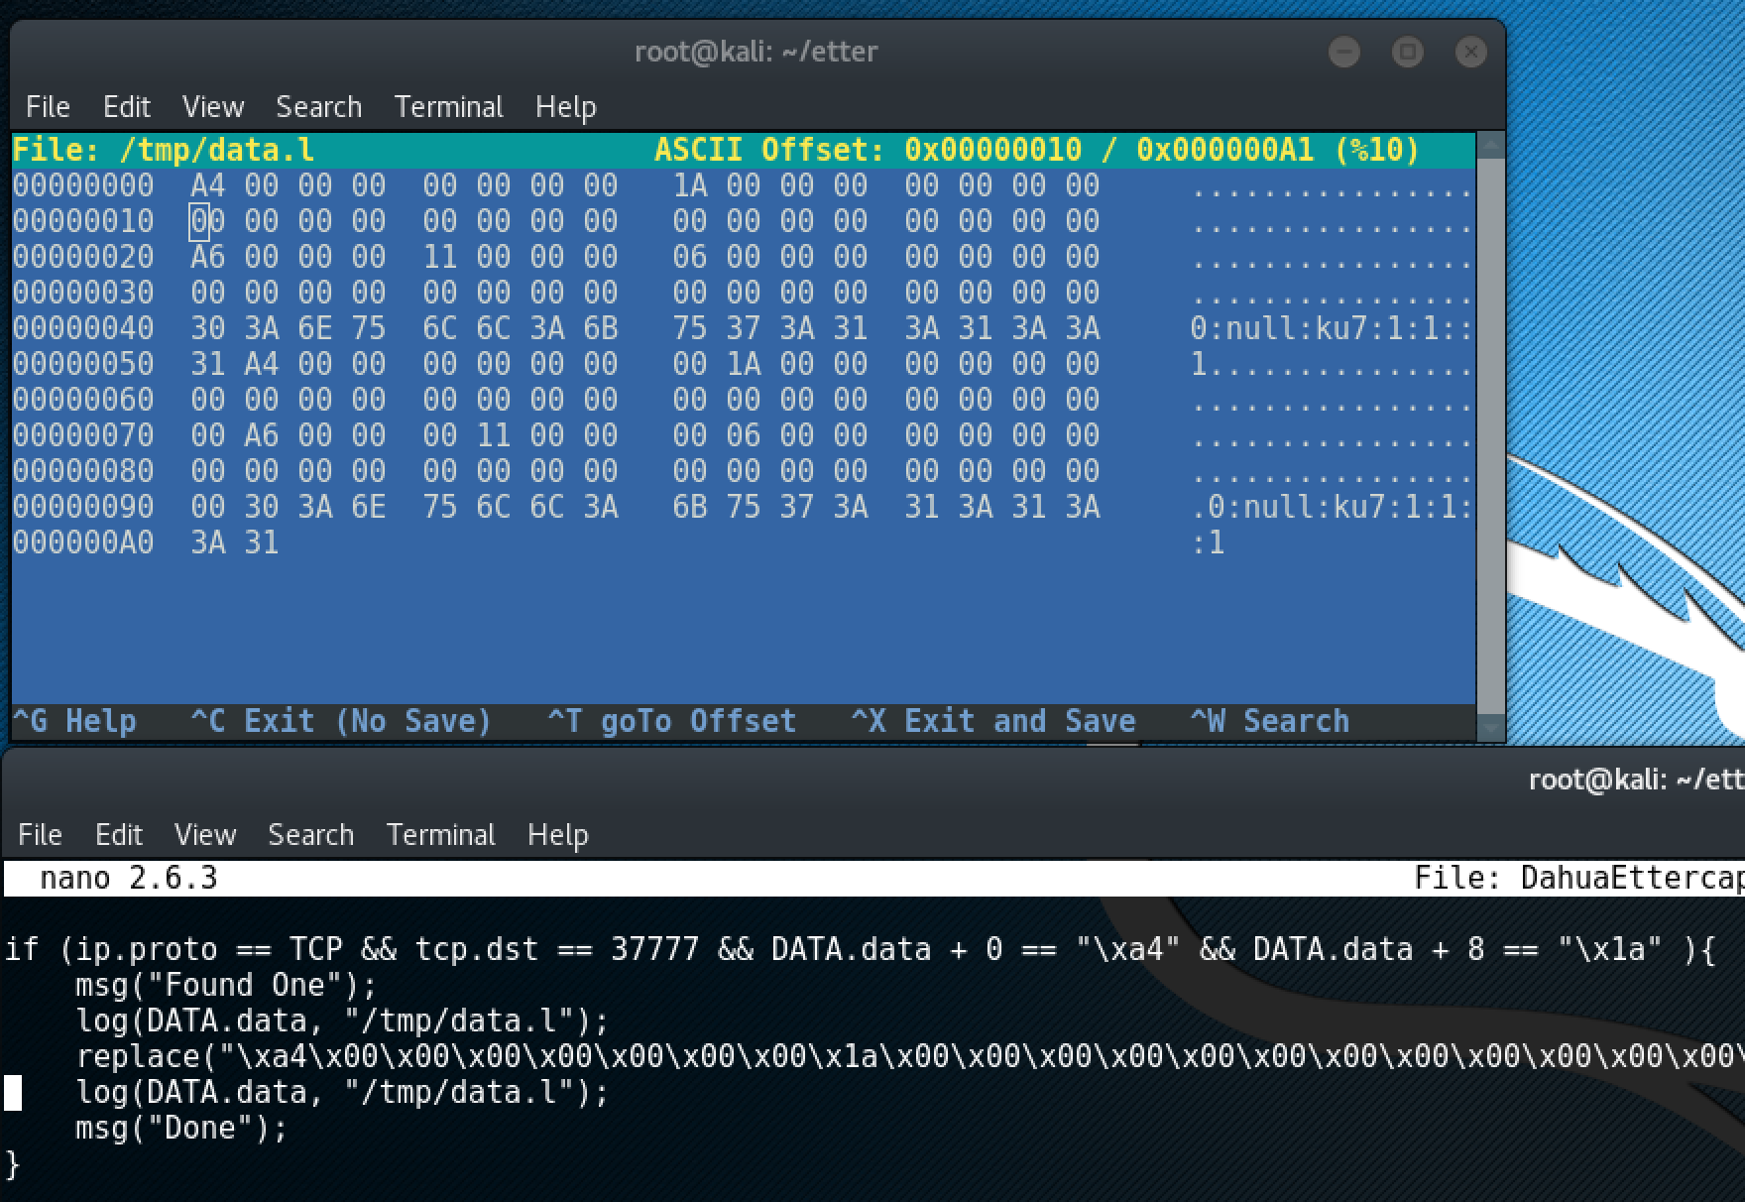Click the File: /tmp/data.l header text
Viewport: 1745px width, 1202px height.
tap(164, 150)
